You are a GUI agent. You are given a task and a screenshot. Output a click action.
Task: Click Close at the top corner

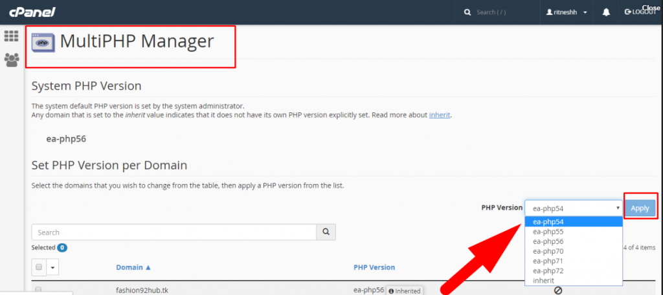coord(651,7)
